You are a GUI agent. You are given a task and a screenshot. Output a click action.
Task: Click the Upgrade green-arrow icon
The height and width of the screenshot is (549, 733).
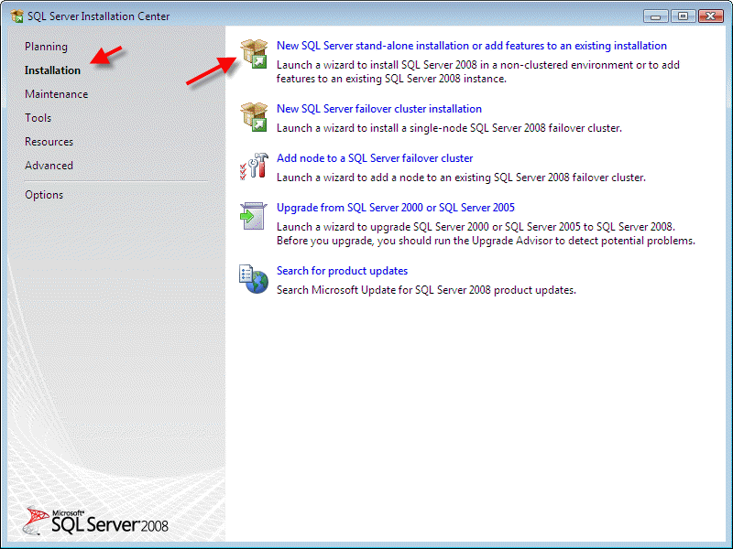point(254,216)
